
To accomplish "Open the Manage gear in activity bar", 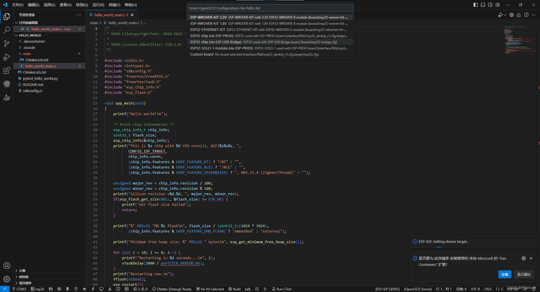I will tap(7, 279).
